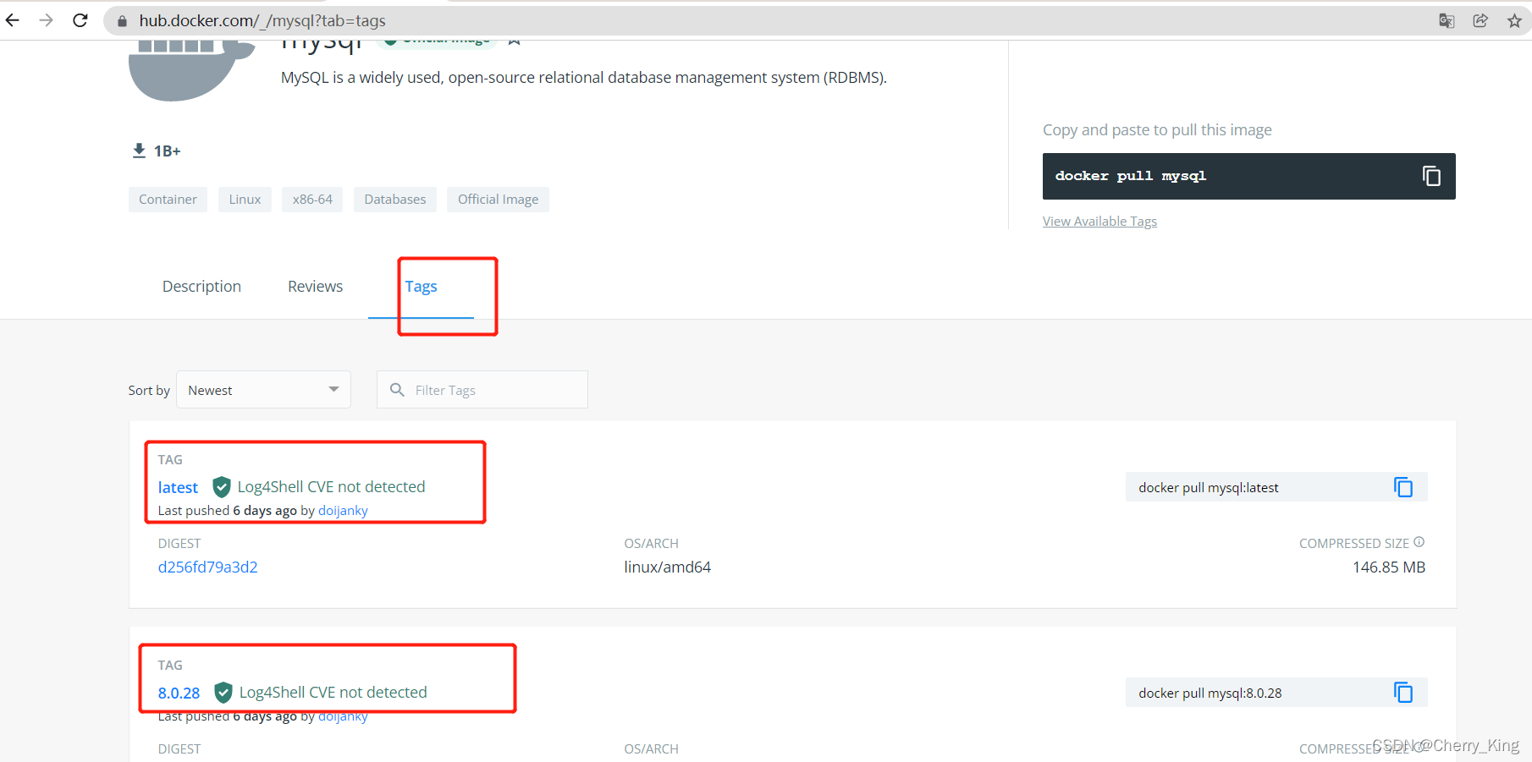Open the Sort by Newest dropdown
Image resolution: width=1532 pixels, height=762 pixels.
(x=263, y=390)
